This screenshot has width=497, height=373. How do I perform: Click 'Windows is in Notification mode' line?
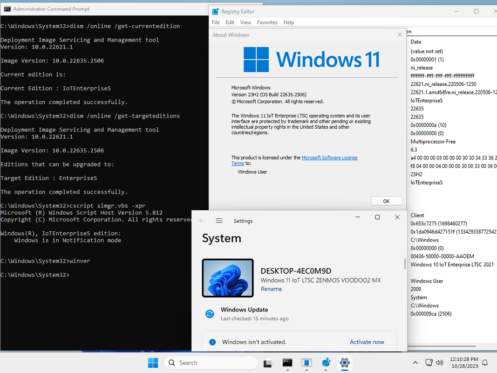click(x=68, y=240)
